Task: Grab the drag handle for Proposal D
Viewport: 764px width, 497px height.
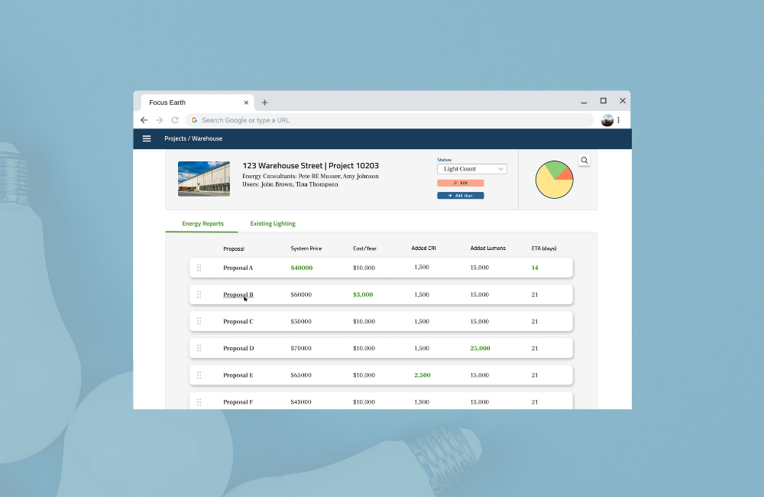Action: (x=199, y=348)
